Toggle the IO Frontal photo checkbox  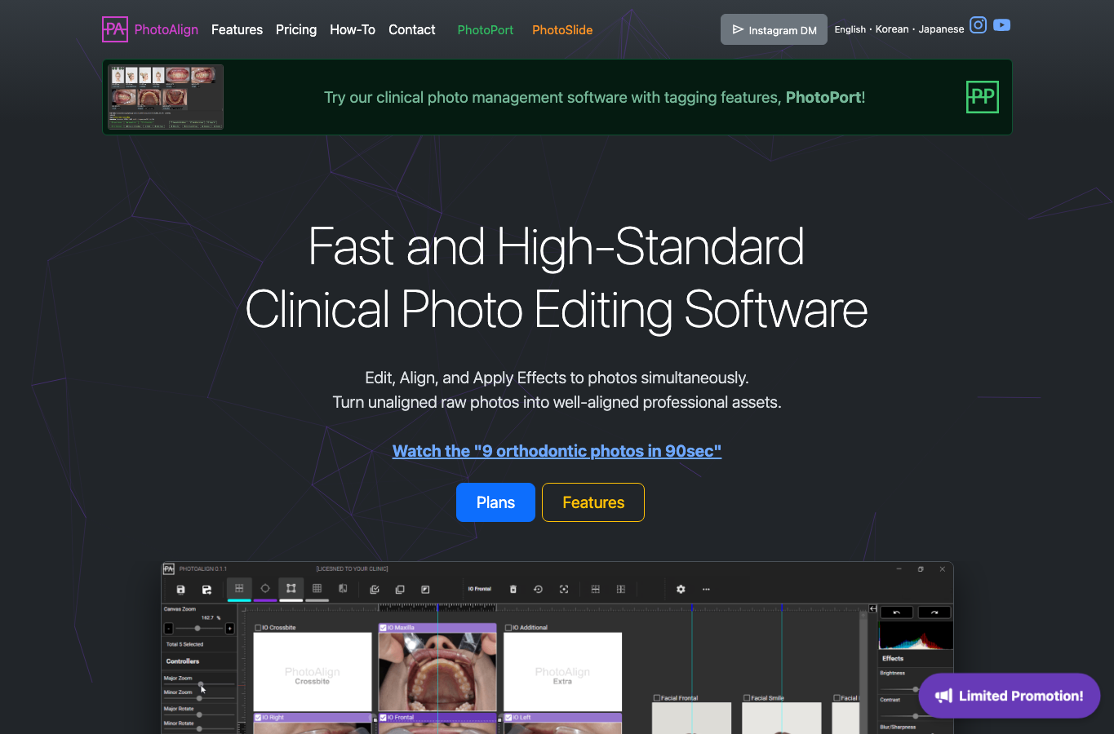pyautogui.click(x=384, y=718)
